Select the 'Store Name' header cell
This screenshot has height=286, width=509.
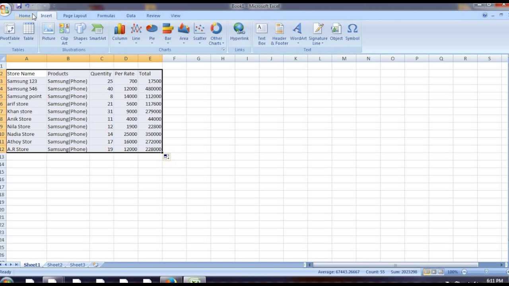click(26, 73)
